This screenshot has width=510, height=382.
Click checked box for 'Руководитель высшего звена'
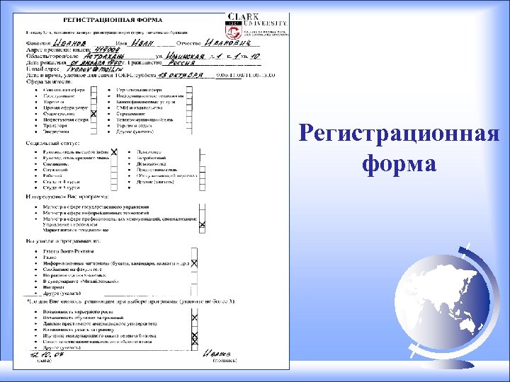pyautogui.click(x=114, y=152)
